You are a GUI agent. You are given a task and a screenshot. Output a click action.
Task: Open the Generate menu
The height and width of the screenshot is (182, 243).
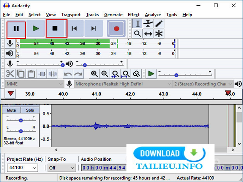(113, 15)
